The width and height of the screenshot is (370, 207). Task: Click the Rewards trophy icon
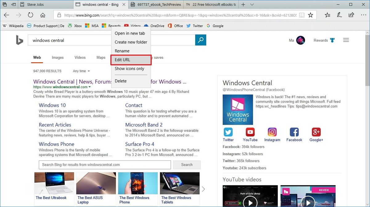[332, 40]
